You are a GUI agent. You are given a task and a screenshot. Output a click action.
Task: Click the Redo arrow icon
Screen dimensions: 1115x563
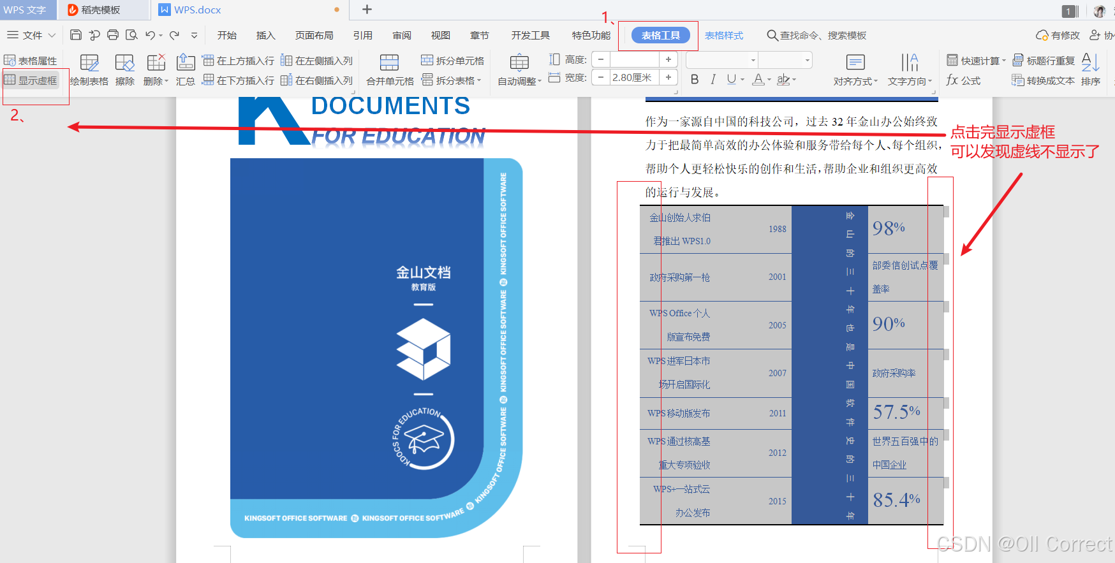pos(174,35)
